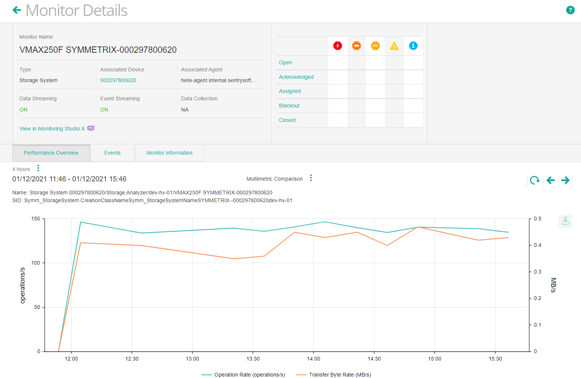
Task: Click the yellow minor severity octagon icon
Action: pyautogui.click(x=376, y=46)
